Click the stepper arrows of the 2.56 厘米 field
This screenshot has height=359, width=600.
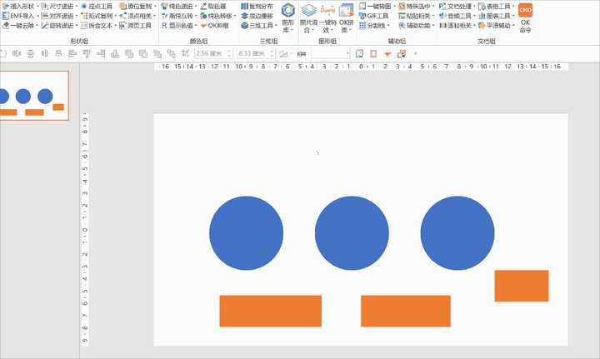pyautogui.click(x=230, y=53)
